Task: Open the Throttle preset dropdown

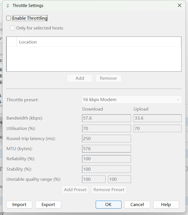Action: (132, 100)
